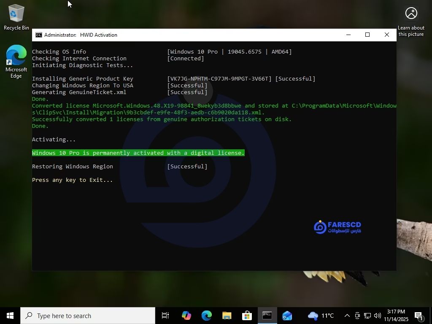432x324 pixels.
Task: Open the Task View button
Action: [x=165, y=316]
